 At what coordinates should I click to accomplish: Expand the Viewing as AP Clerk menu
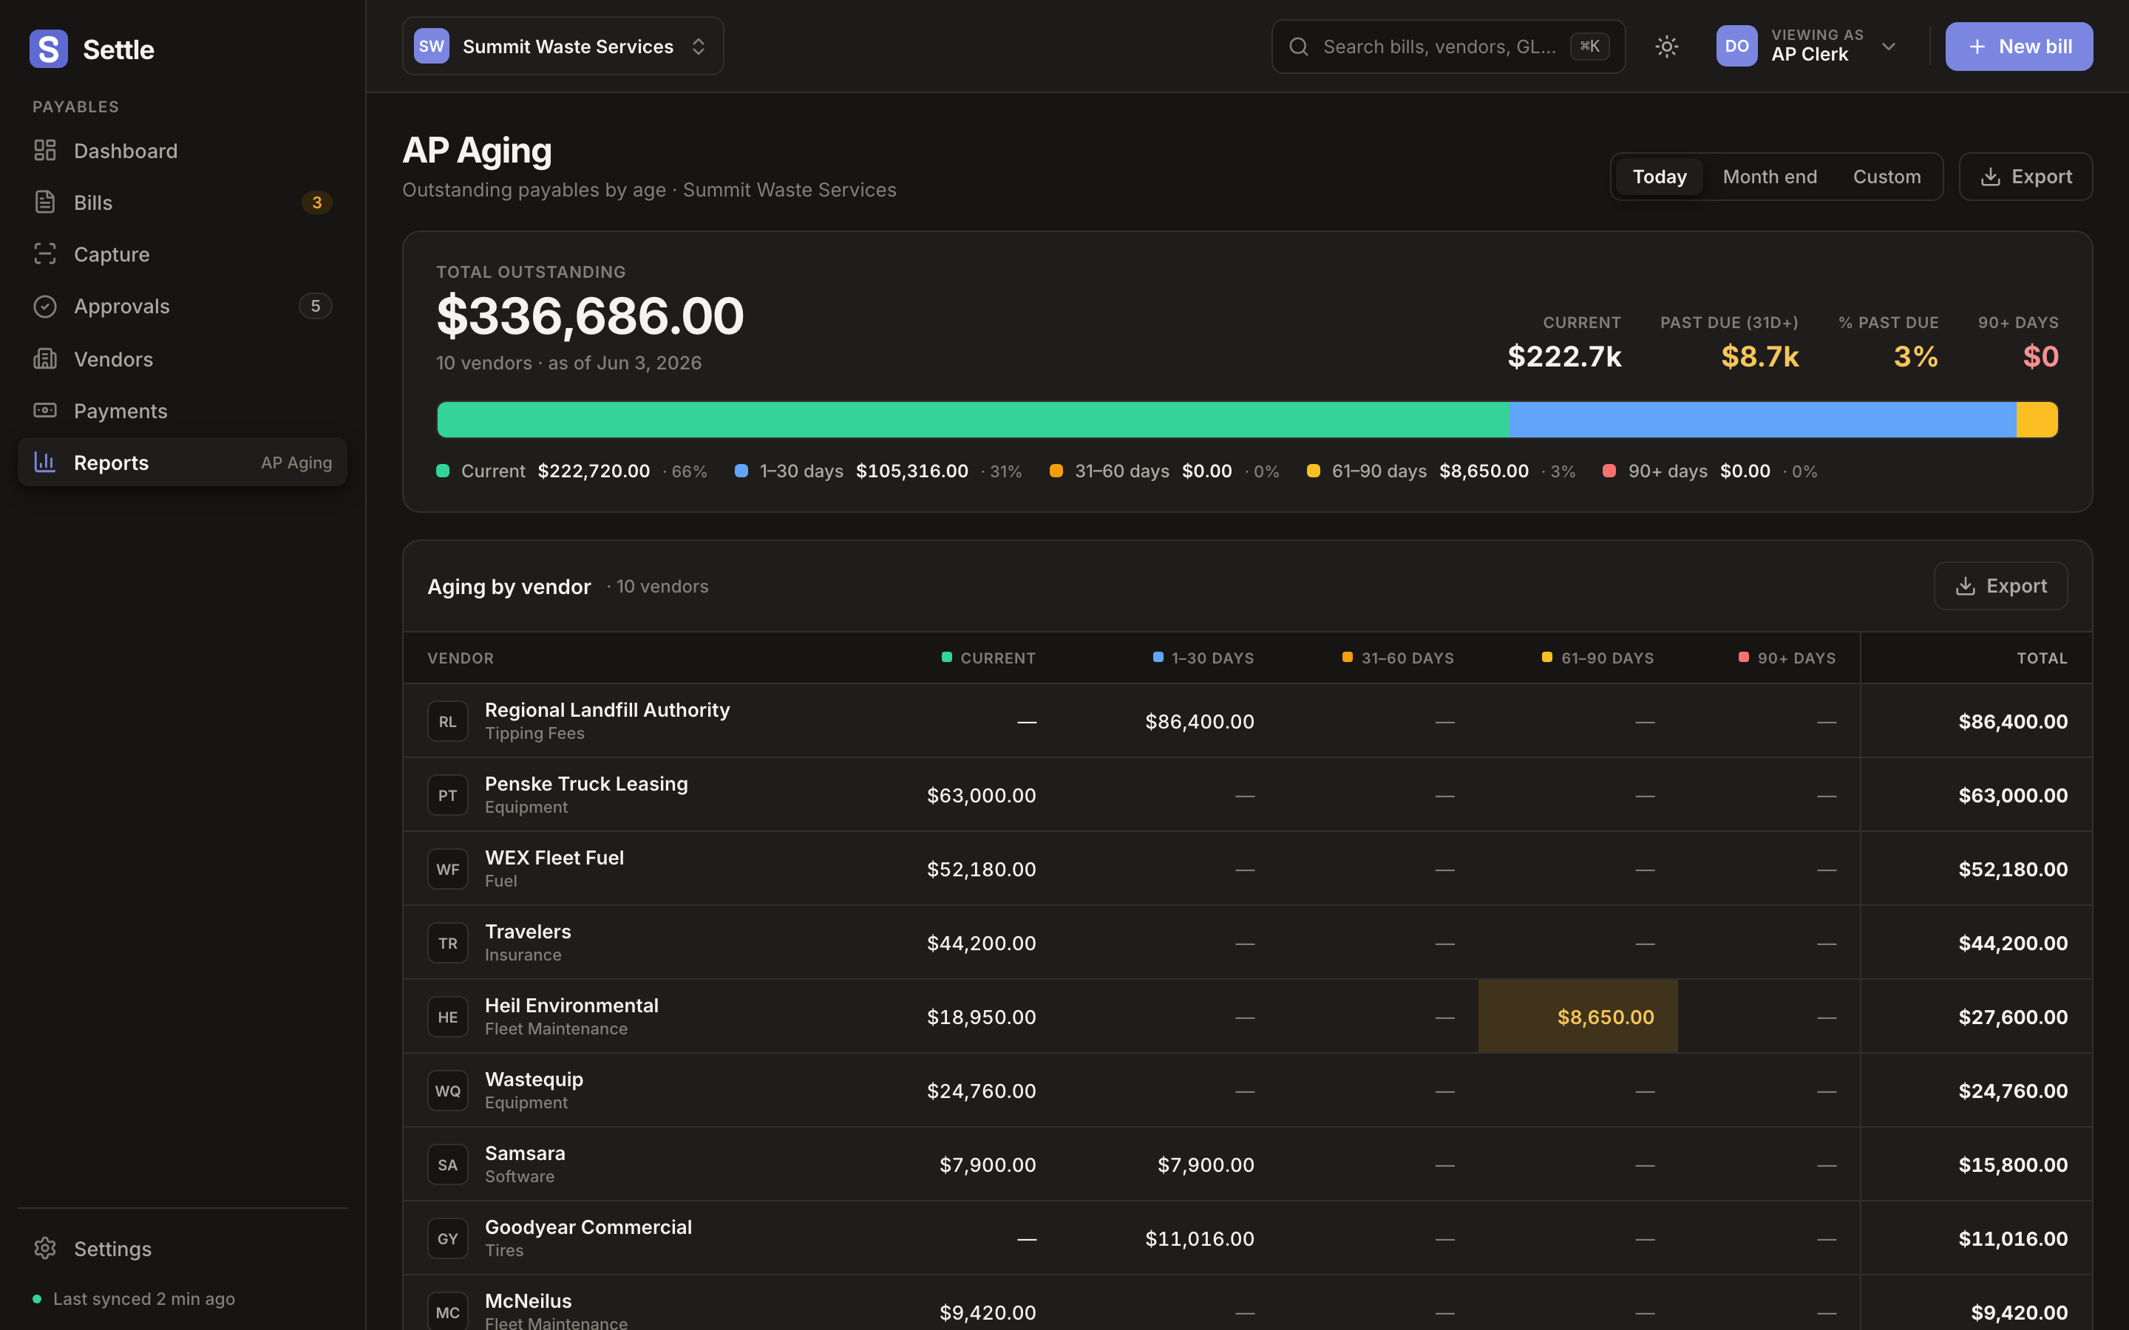1809,46
